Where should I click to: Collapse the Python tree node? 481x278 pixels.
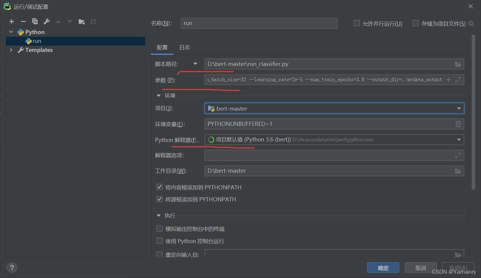pos(11,32)
